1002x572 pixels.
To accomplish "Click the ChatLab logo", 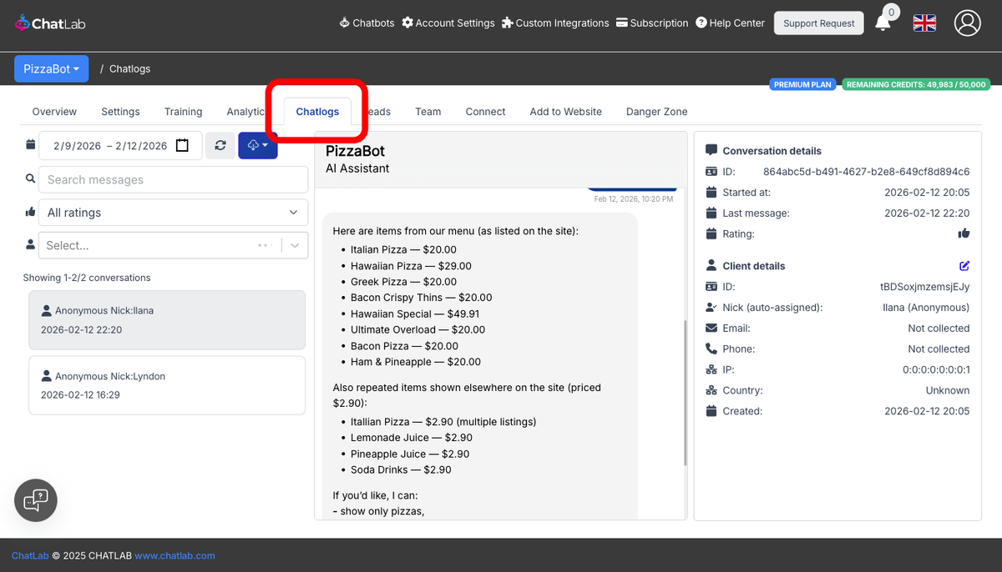I will pos(48,23).
